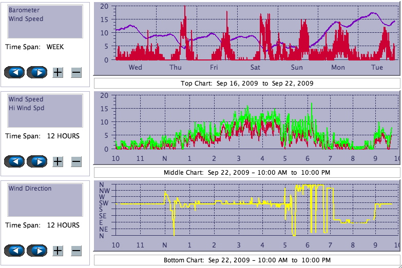
Task: Click the Top Chart date range label
Action: [x=246, y=83]
